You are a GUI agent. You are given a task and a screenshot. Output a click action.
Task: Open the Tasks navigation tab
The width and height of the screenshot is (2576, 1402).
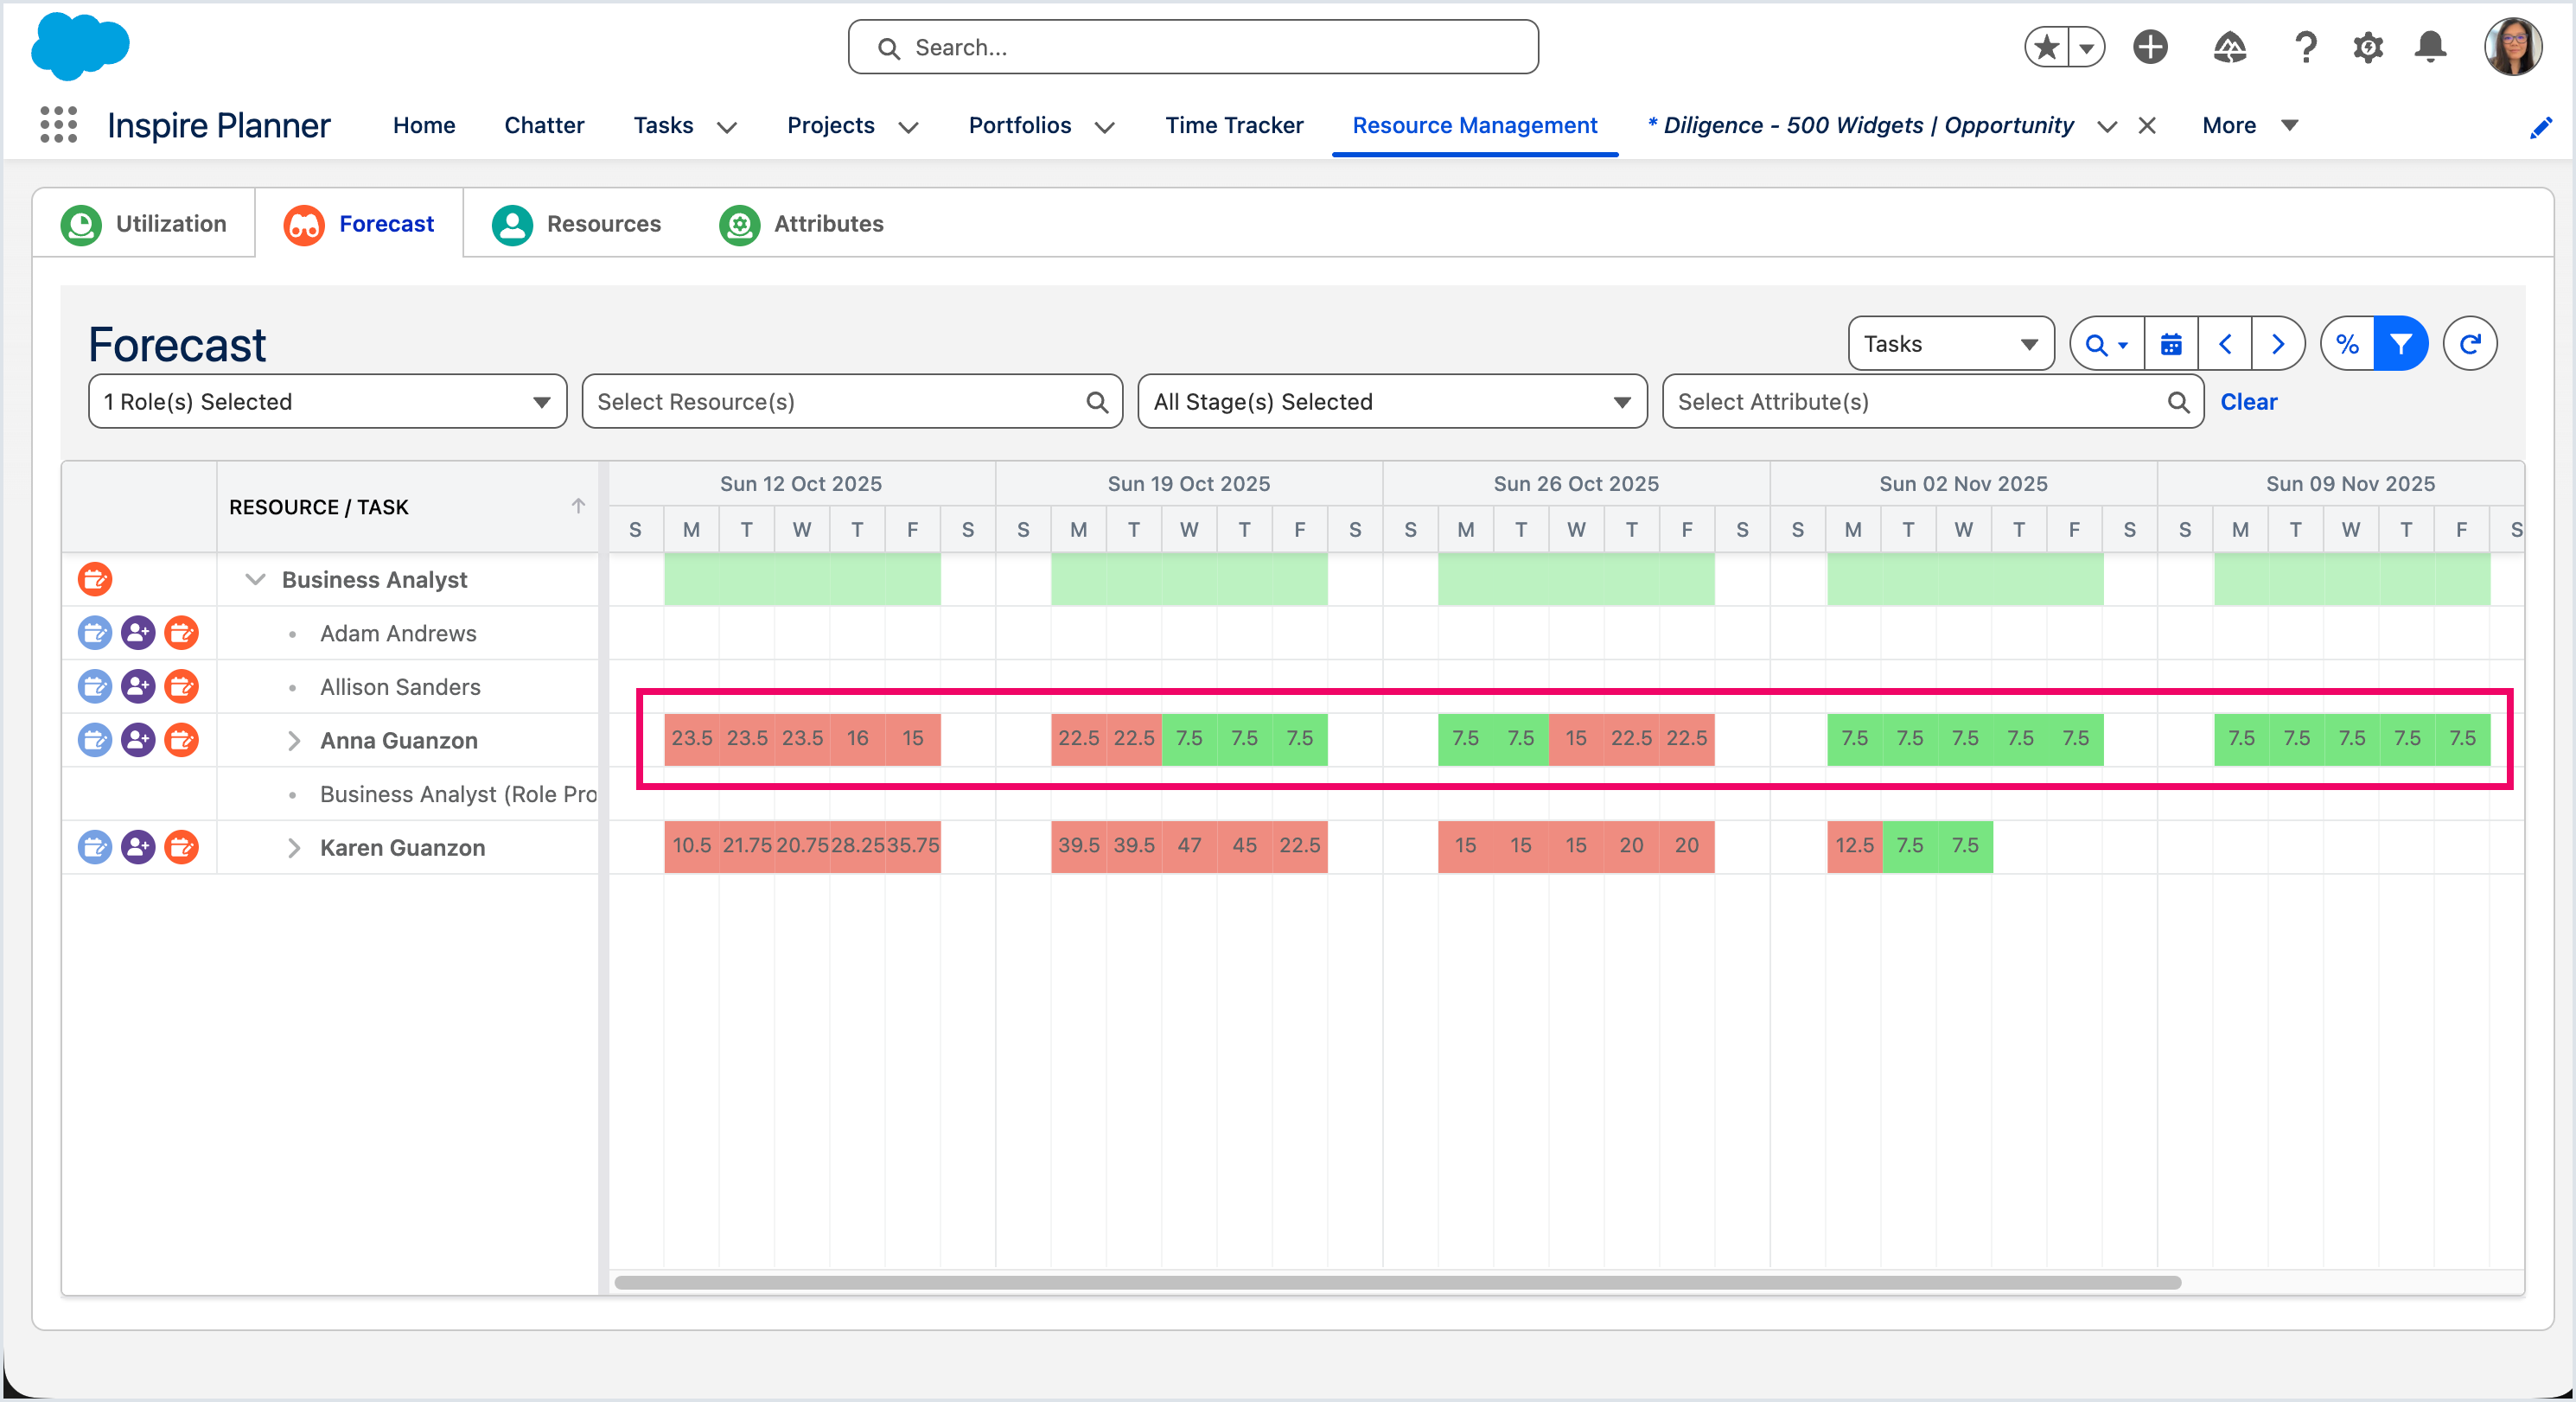(x=663, y=125)
